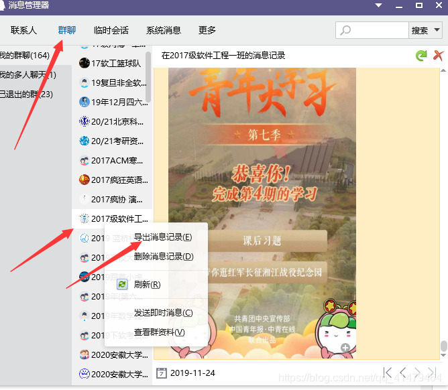
Task: Switch to the 联系人 tab
Action: coord(23,30)
